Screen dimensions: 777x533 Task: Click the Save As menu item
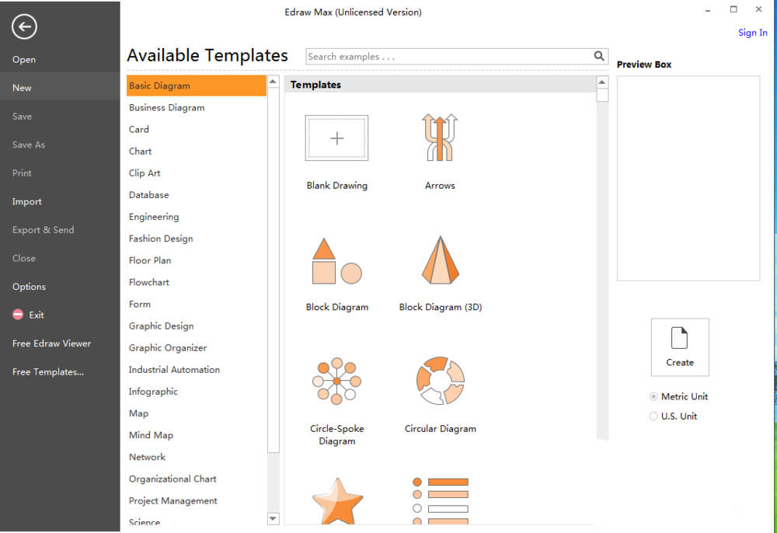[60, 145]
